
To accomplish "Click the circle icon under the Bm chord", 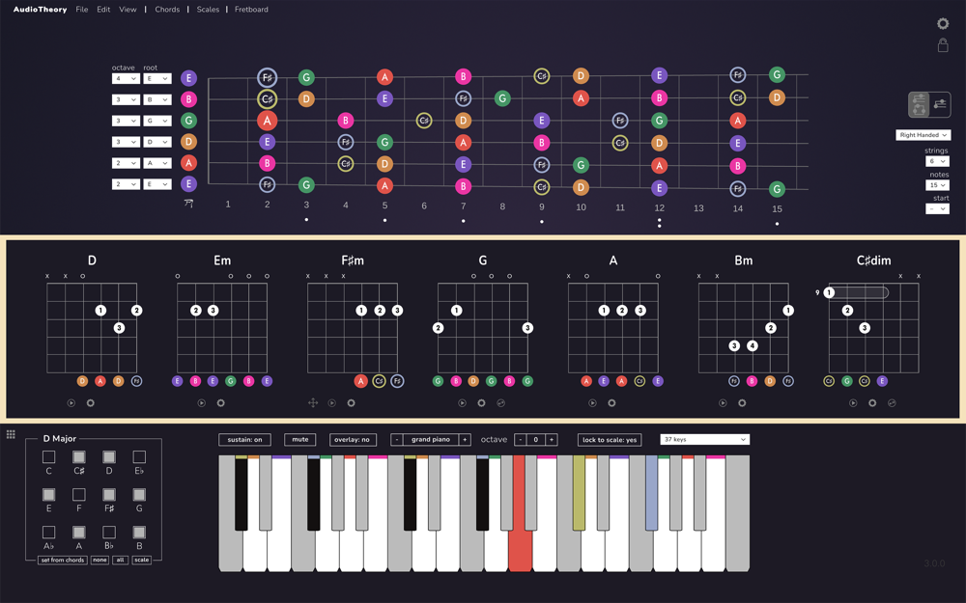I will [742, 403].
